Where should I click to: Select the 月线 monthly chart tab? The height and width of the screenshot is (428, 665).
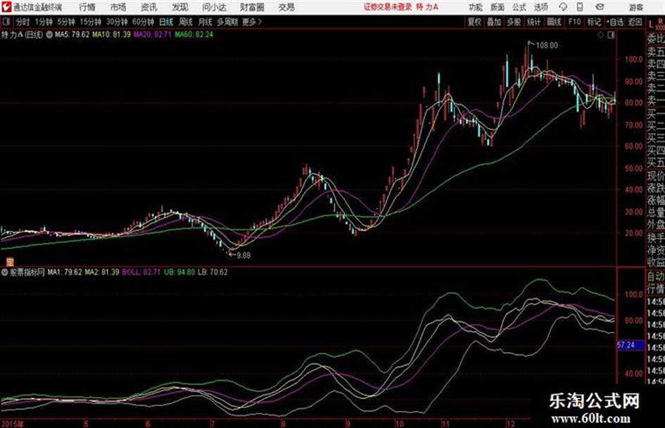205,22
